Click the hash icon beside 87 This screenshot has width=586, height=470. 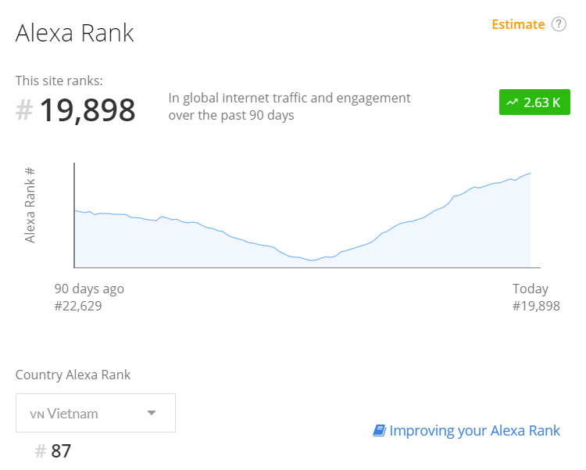click(41, 451)
